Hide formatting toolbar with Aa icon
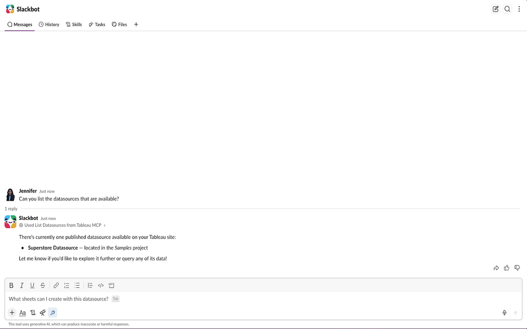This screenshot has width=527, height=329. pos(23,313)
